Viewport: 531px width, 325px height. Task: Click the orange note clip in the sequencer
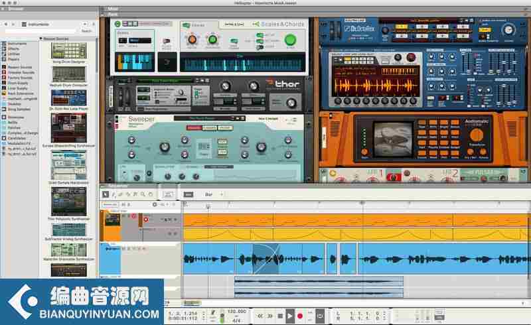point(356,220)
